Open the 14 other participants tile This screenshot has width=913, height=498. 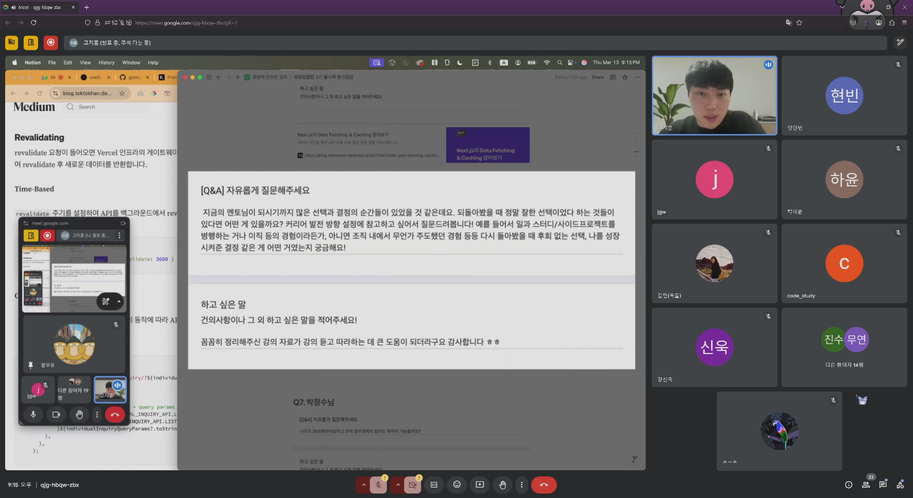(844, 346)
